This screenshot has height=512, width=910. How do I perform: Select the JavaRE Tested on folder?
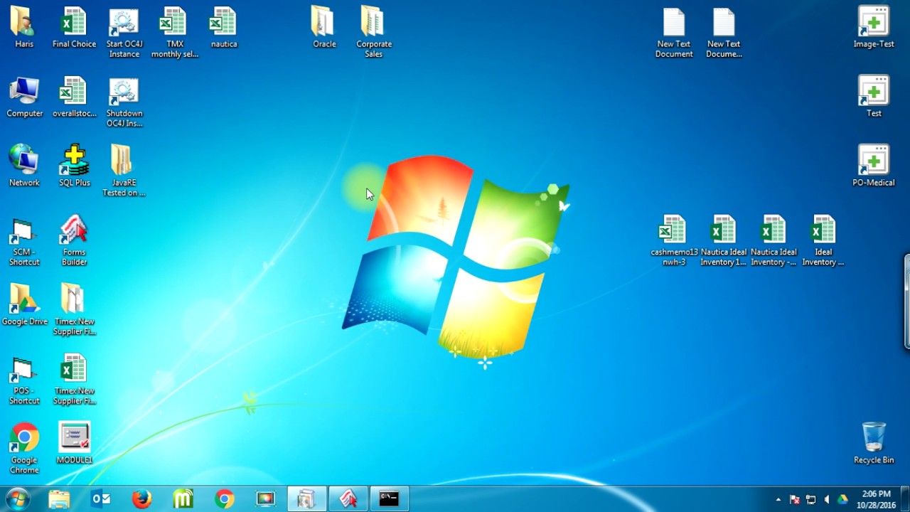(124, 171)
